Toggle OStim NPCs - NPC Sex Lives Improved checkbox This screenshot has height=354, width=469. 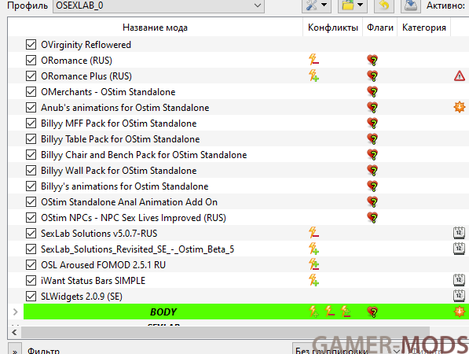31,217
